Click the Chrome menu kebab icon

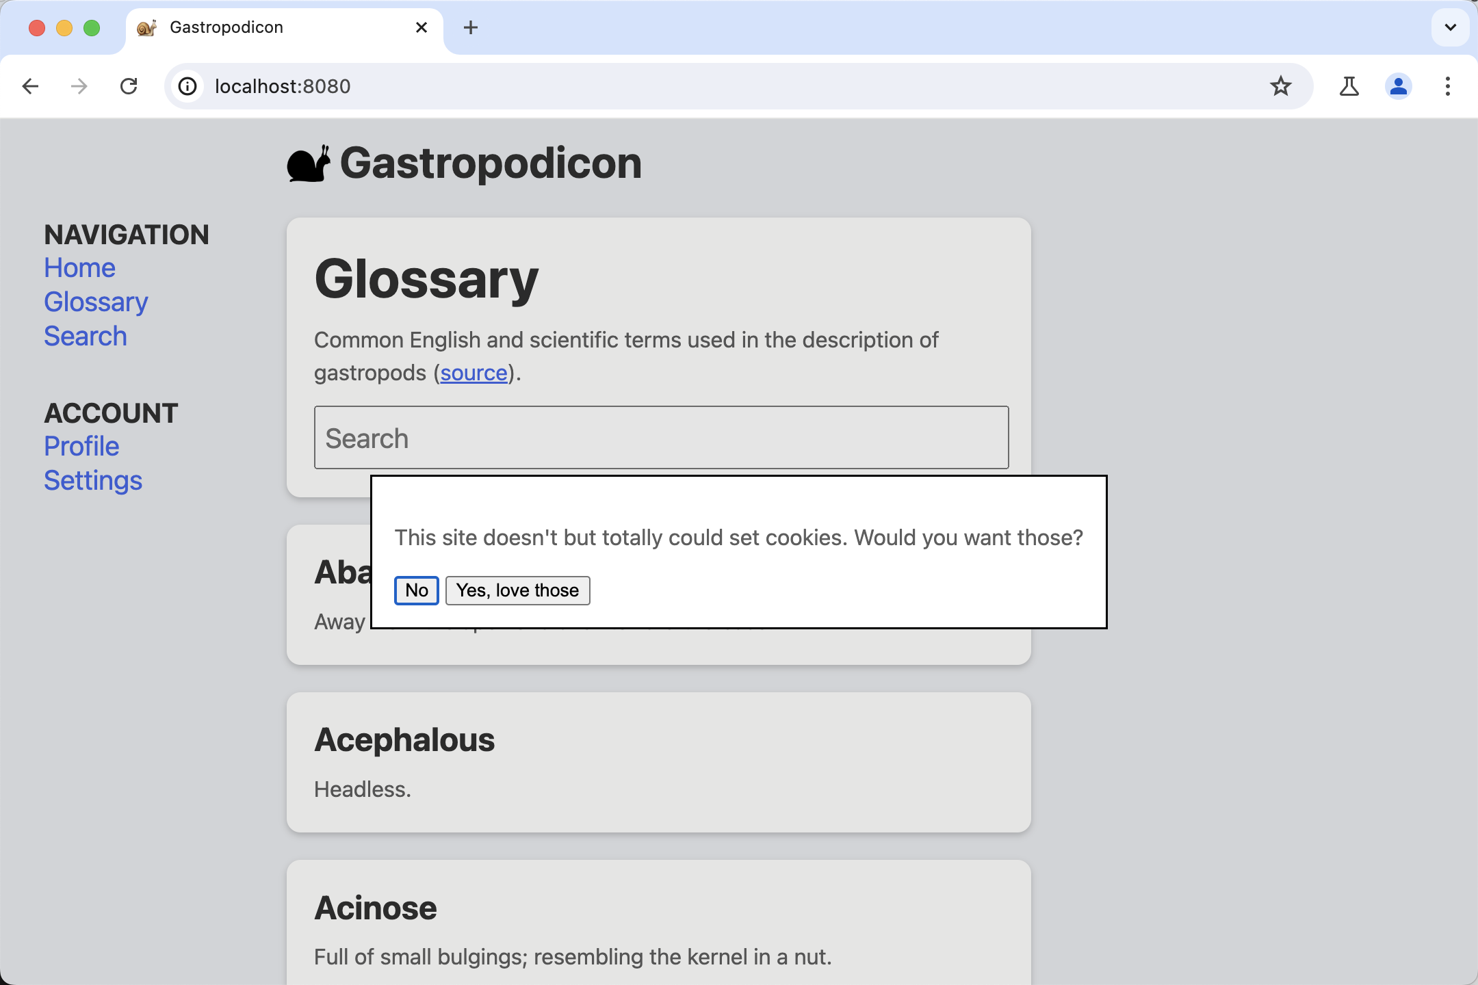(1447, 87)
